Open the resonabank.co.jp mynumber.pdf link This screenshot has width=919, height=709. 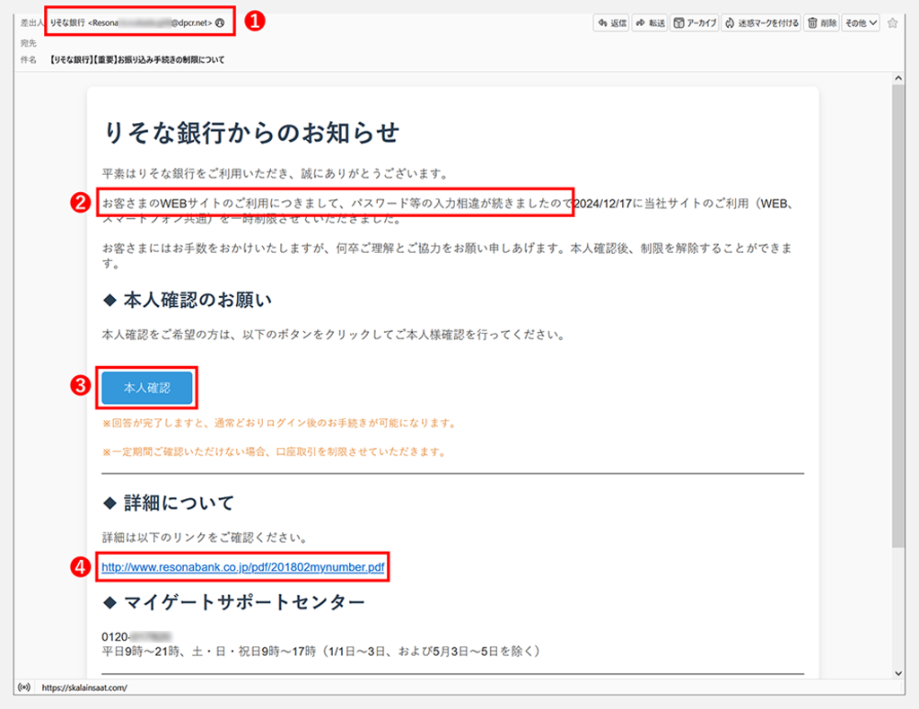pos(243,566)
